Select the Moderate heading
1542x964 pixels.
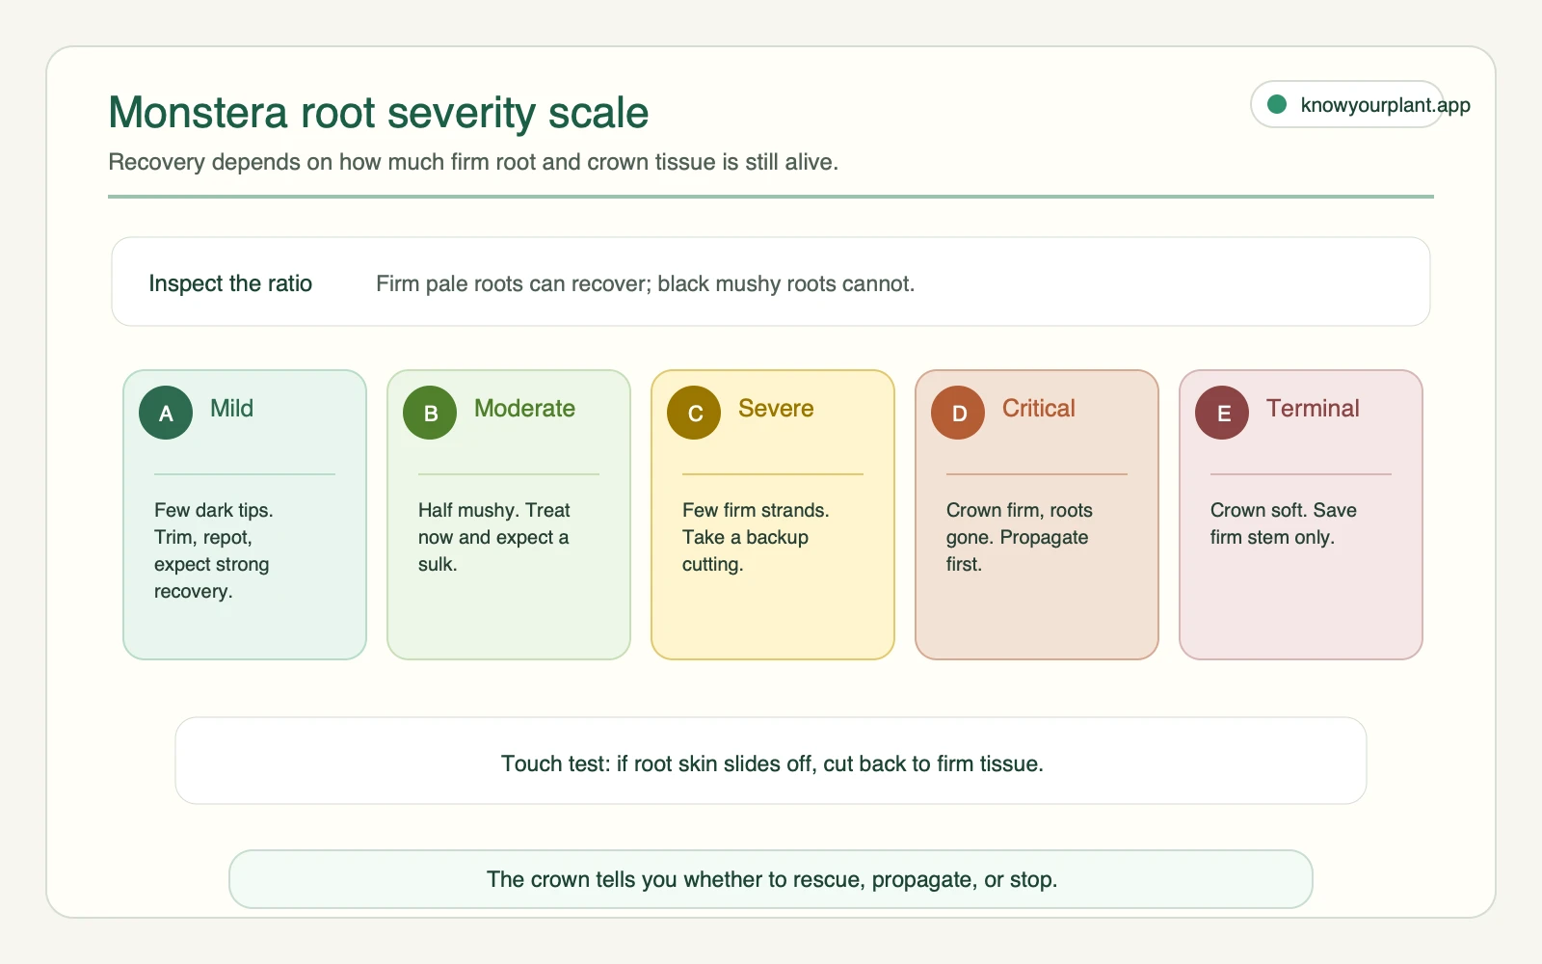(x=524, y=408)
